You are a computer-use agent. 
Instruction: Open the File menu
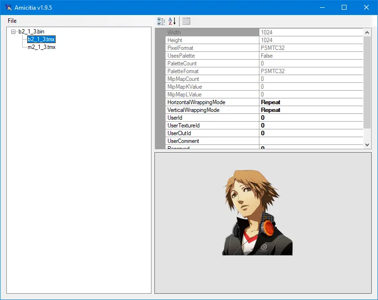pyautogui.click(x=12, y=21)
